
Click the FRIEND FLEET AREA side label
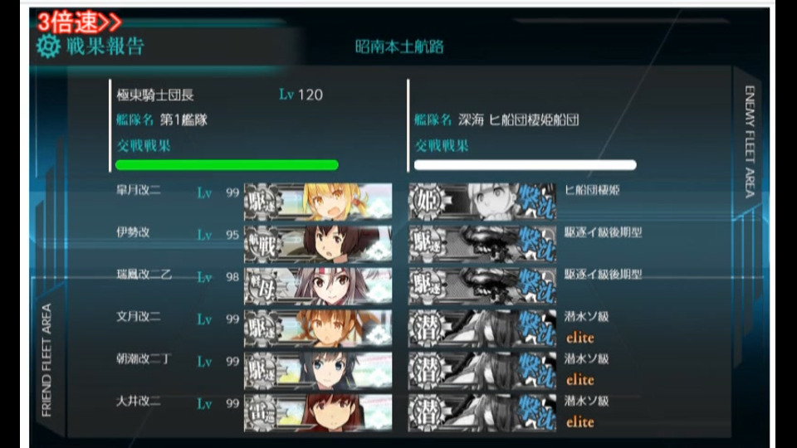[x=46, y=360]
